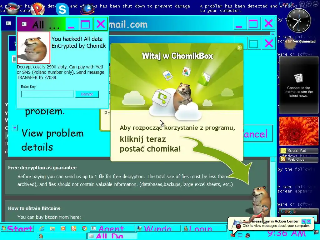The image size is (320, 240).
Task: Switch to the Agent taskbar window
Action: (112, 228)
